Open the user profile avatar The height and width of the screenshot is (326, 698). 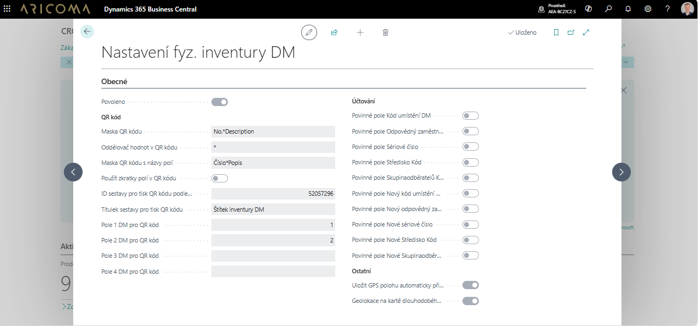(x=688, y=9)
